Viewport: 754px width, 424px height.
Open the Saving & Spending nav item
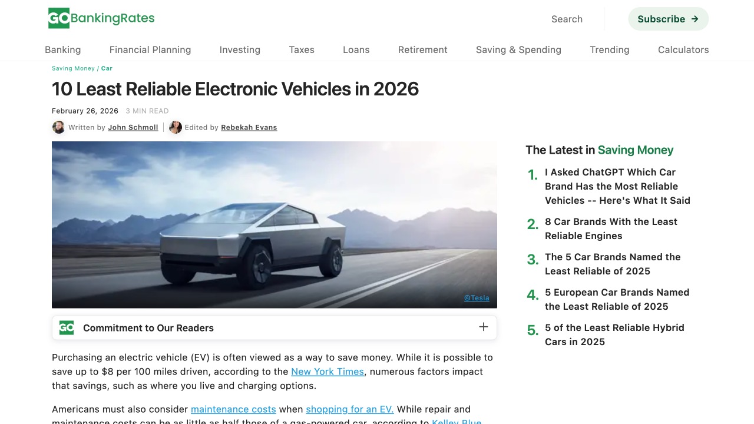point(518,49)
